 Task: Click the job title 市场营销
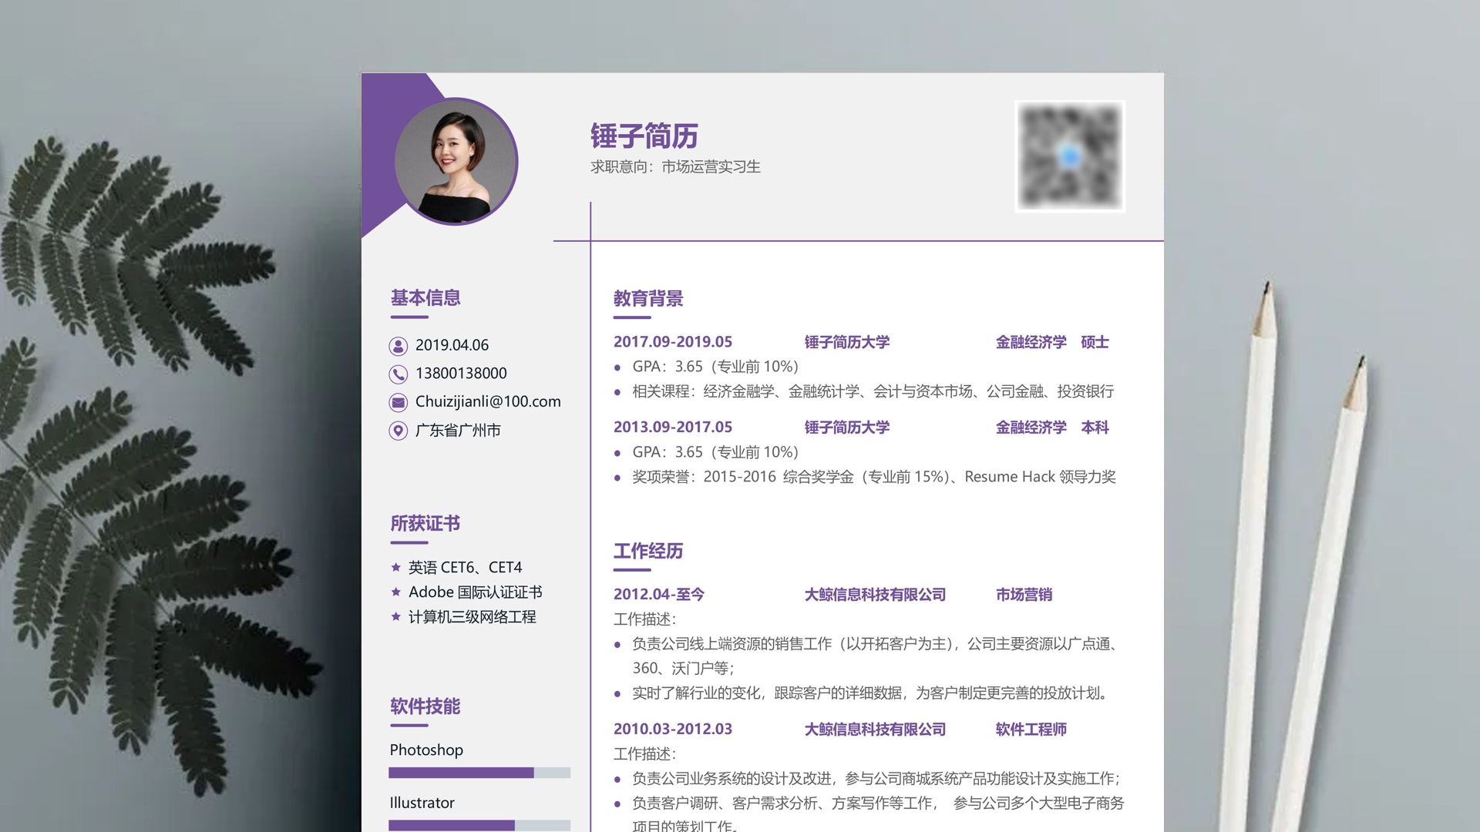point(1024,594)
